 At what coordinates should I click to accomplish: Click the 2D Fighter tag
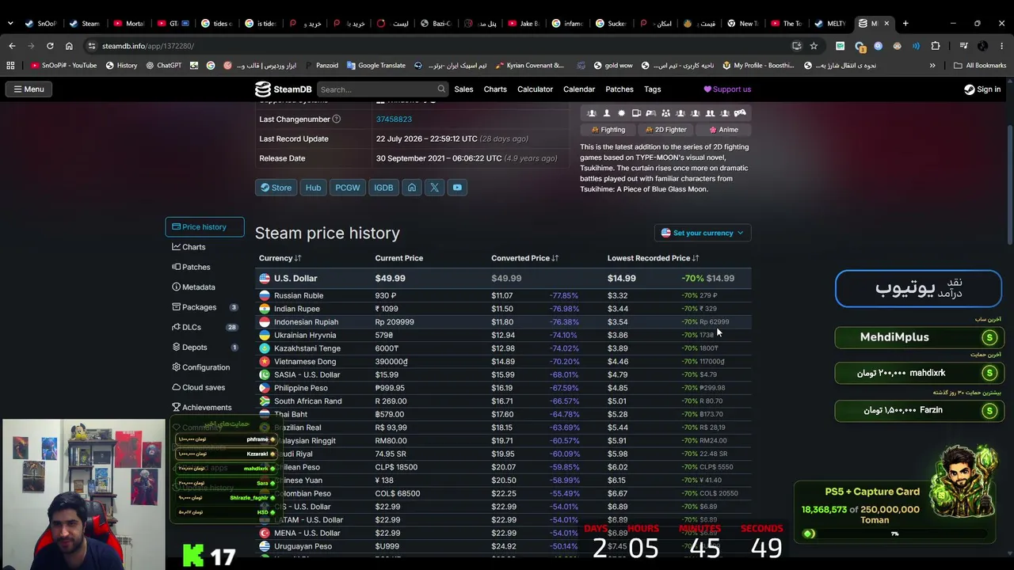point(666,130)
